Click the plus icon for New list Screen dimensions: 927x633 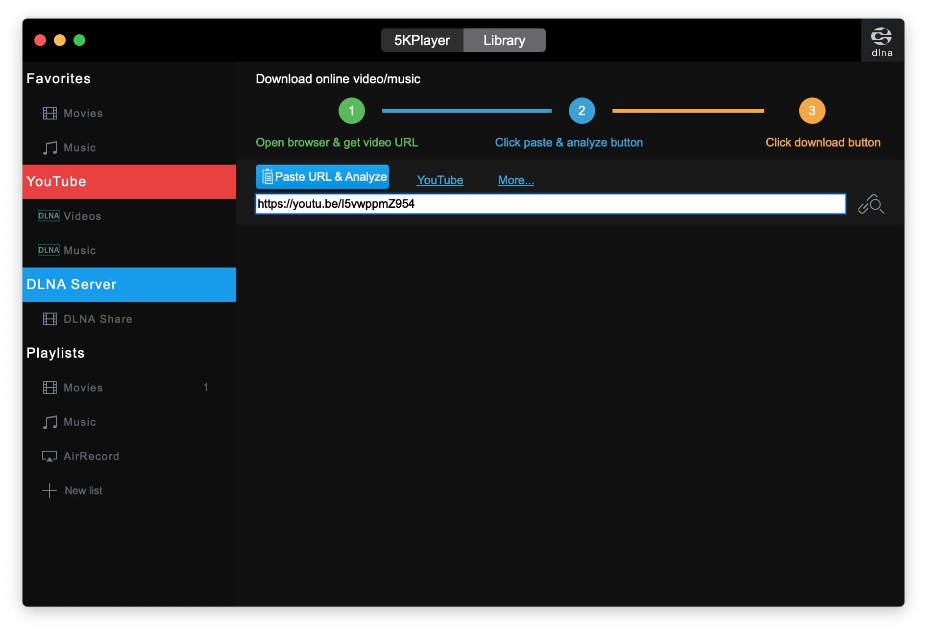[49, 490]
